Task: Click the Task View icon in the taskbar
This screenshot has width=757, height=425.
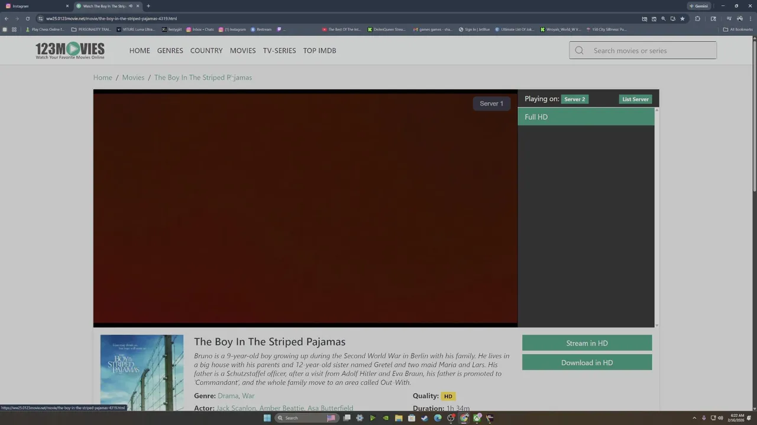Action: (x=347, y=418)
